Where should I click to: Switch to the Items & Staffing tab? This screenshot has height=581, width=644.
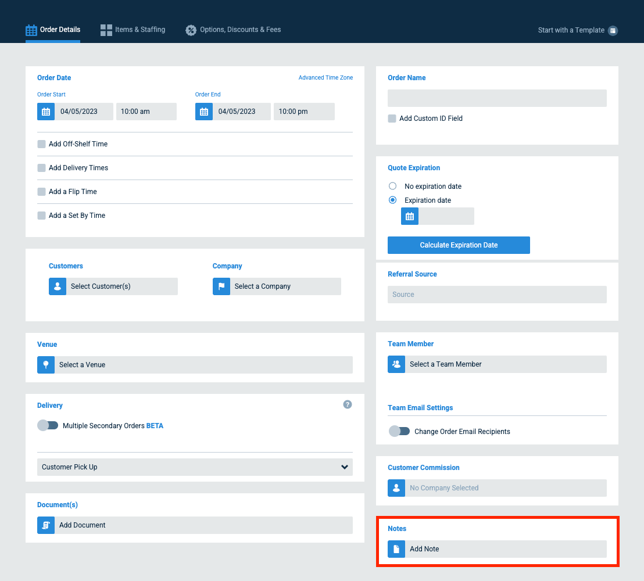coord(133,30)
